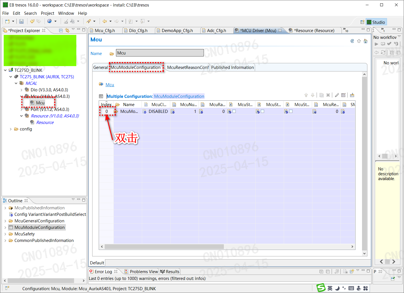404x293 pixels.
Task: Open the Window menu
Action: (x=66, y=13)
